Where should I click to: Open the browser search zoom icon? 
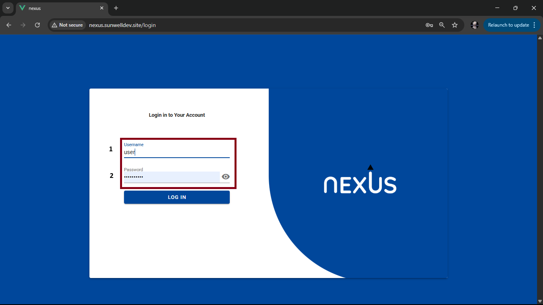tap(442, 25)
